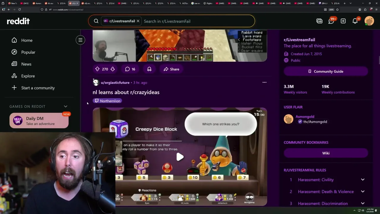The height and width of the screenshot is (214, 380).
Task: Open the notifications bell
Action: point(355,21)
